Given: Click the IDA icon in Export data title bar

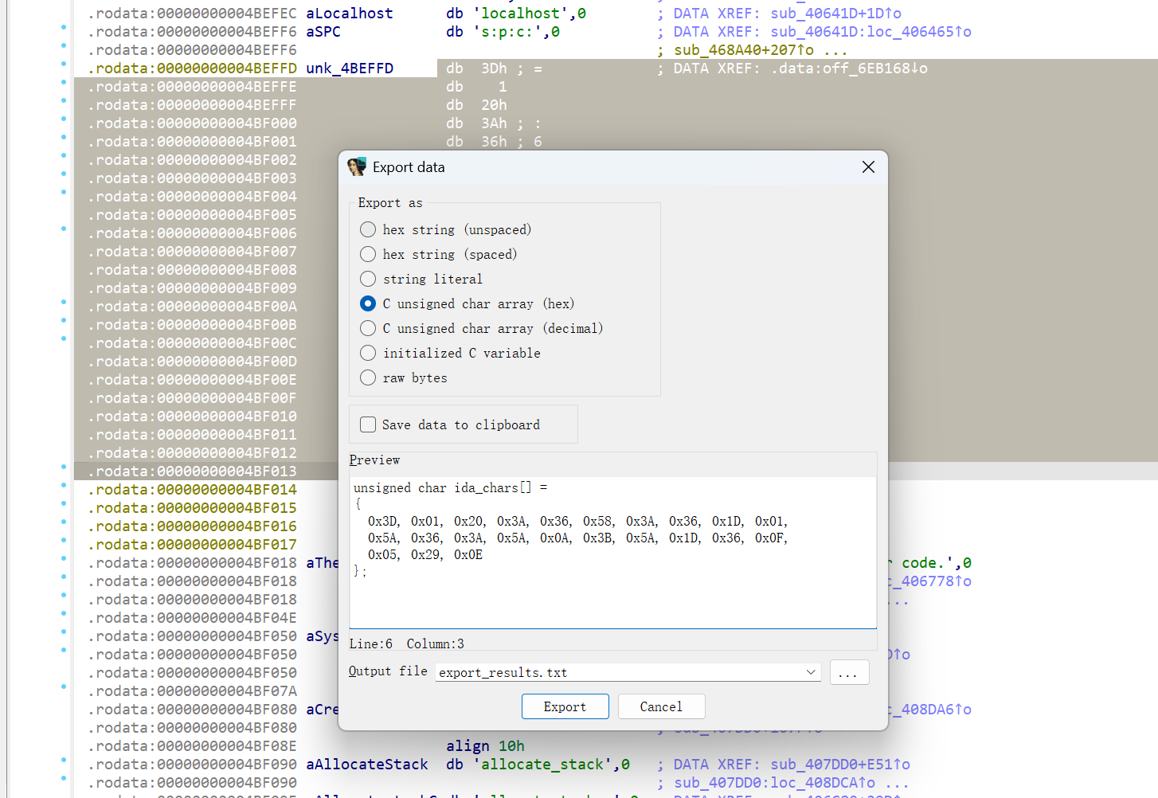Looking at the screenshot, I should click(x=357, y=167).
